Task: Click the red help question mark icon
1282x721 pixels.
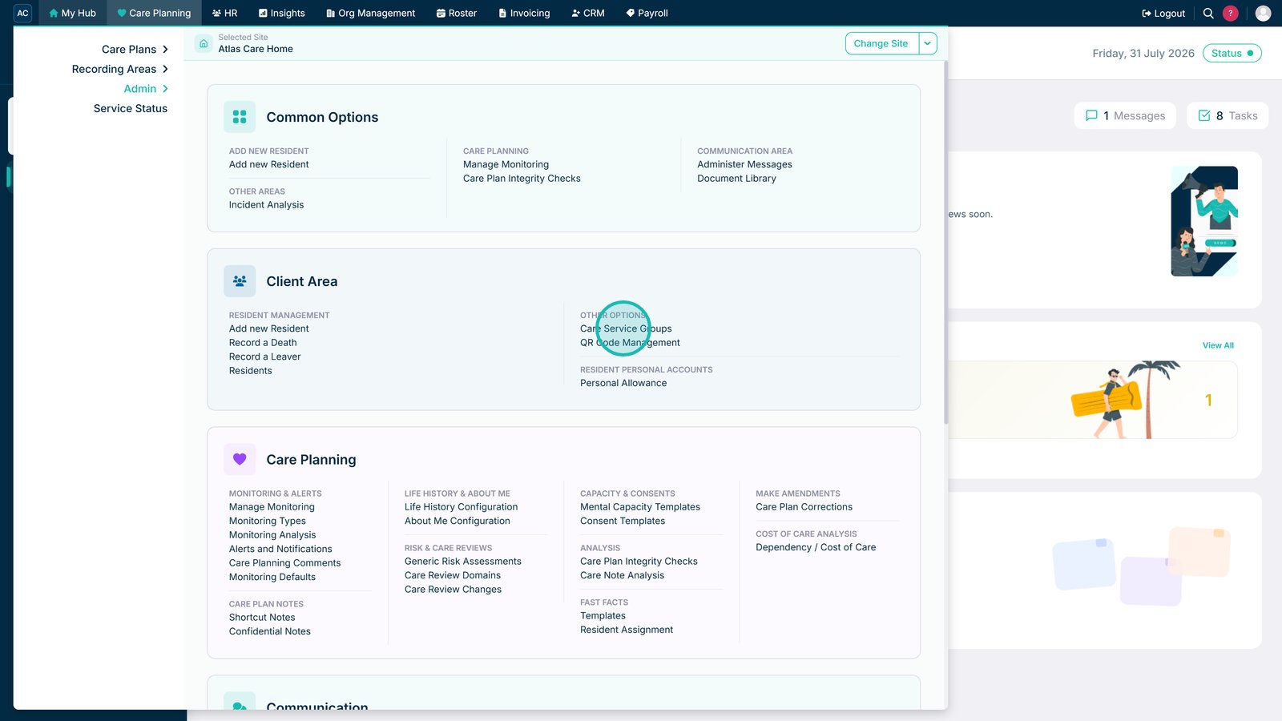Action: pos(1230,13)
